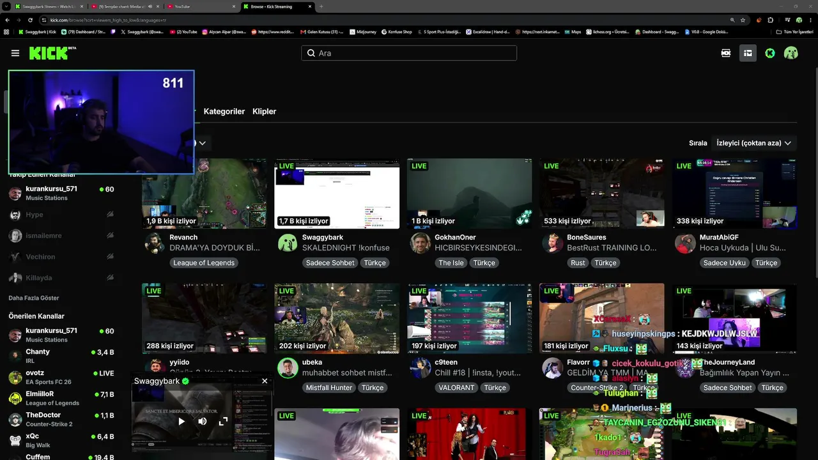This screenshot has width=818, height=460.
Task: Click in the Ara search field
Action: coord(409,53)
